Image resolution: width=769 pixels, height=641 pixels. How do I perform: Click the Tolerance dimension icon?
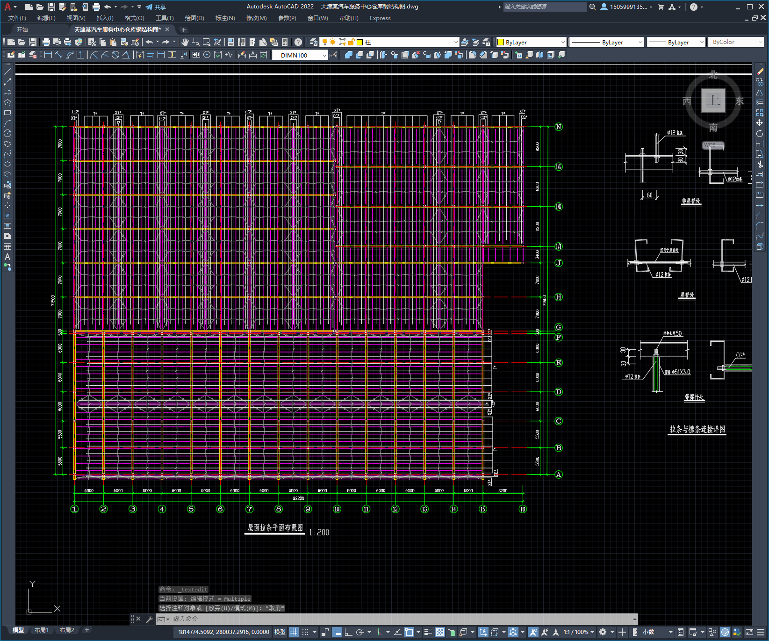[196, 55]
